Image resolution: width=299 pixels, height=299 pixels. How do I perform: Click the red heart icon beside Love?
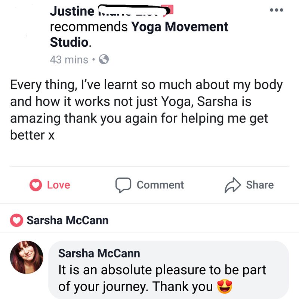coord(36,185)
